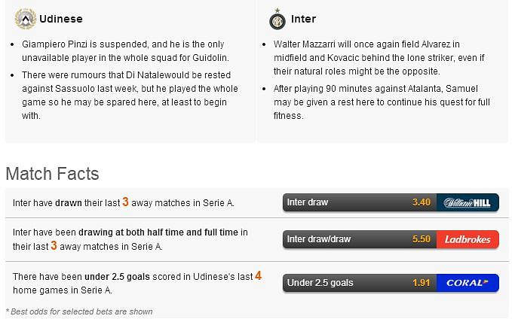Open the William Hill bookmaker logo
The width and height of the screenshot is (512, 328).
(468, 202)
